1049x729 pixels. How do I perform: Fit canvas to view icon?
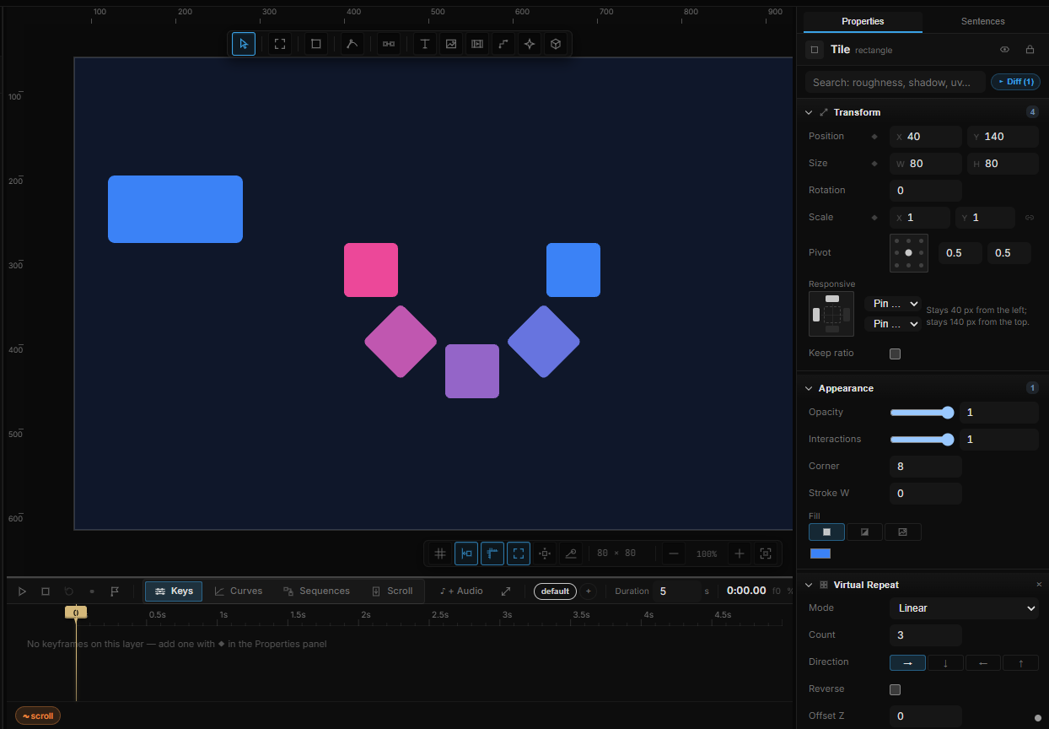point(766,553)
